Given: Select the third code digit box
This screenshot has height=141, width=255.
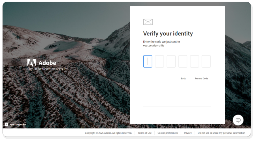Looking at the screenshot, I should [x=171, y=61].
